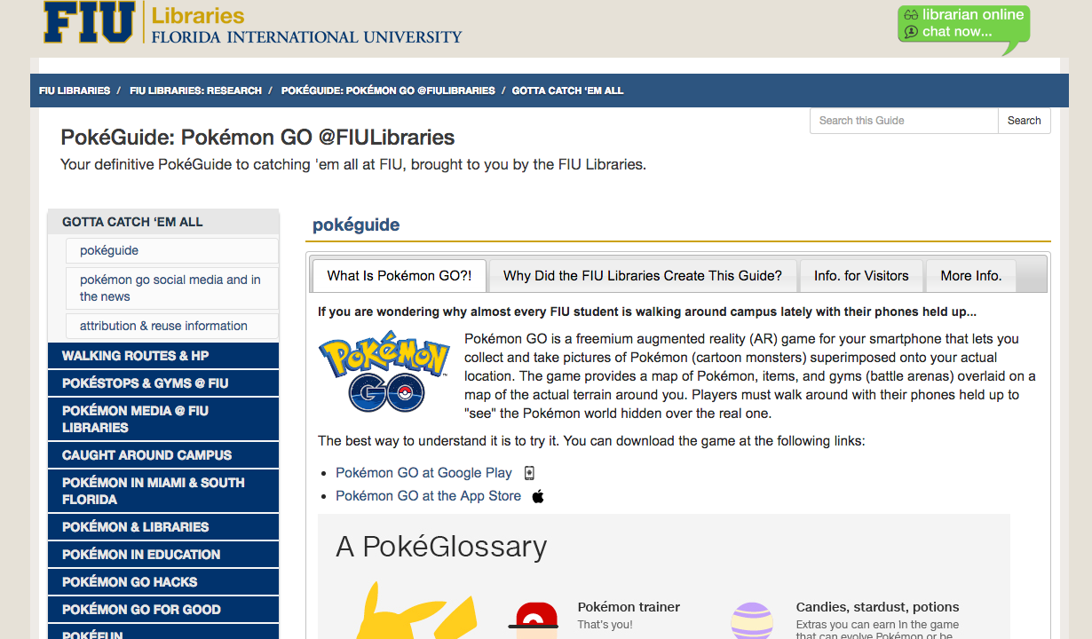Click the GOTTA CATCH 'EM ALL breadcrumb text
Screen dimensions: 1092x639
(x=567, y=91)
